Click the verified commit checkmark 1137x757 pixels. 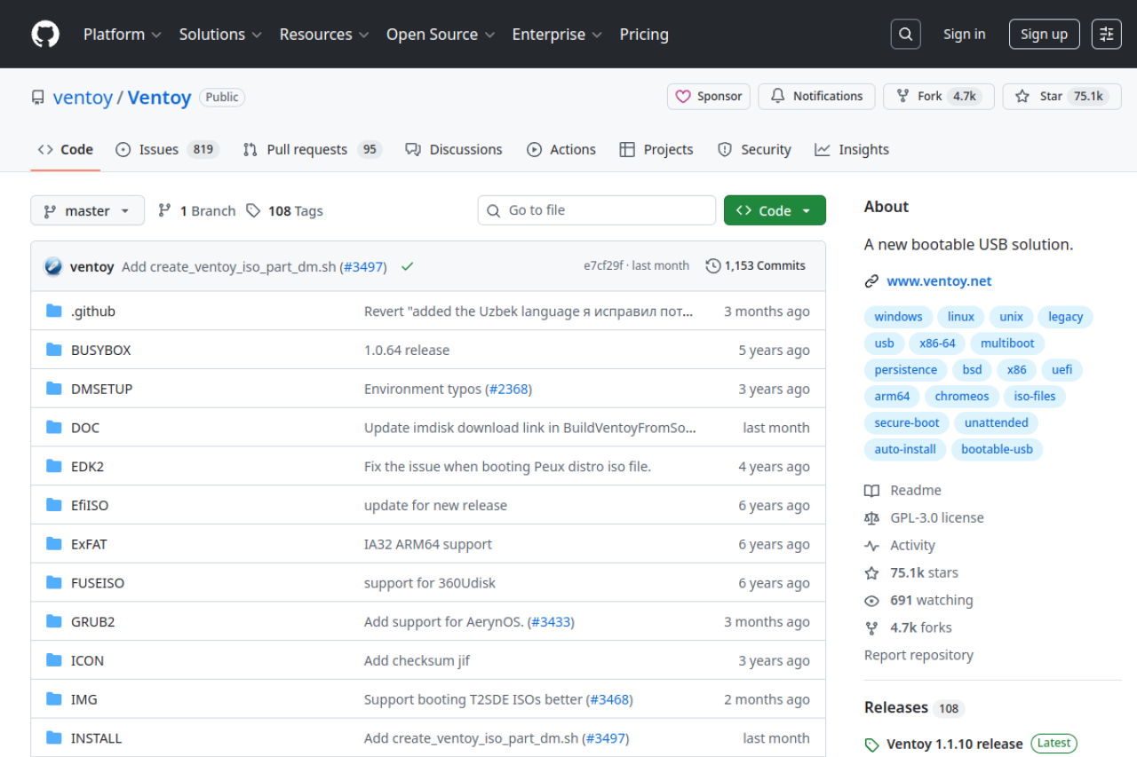407,265
